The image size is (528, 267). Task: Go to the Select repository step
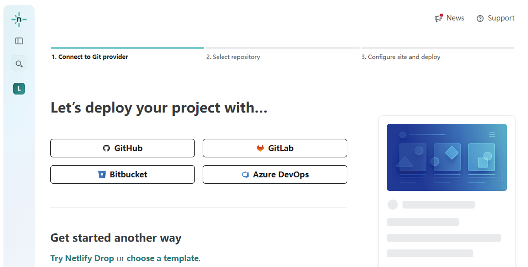coord(233,57)
